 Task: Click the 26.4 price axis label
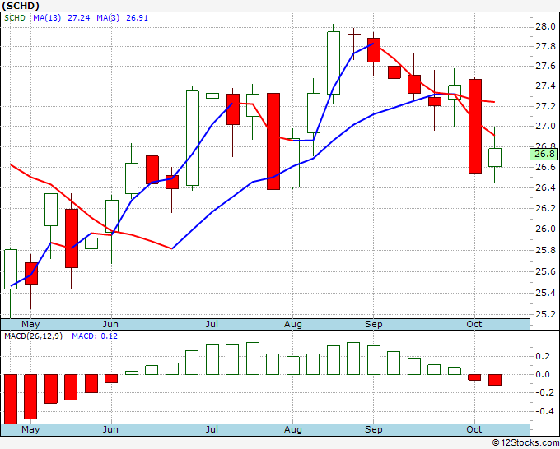click(x=545, y=187)
